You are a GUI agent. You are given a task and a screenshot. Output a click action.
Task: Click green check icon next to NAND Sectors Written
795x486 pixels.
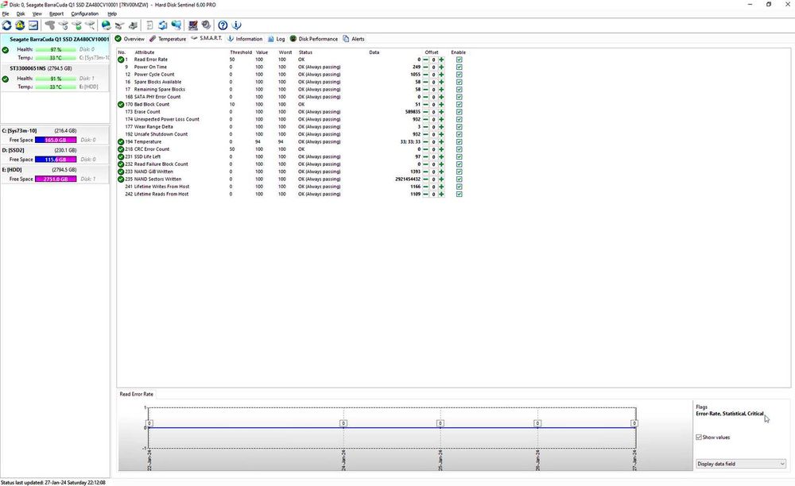(121, 179)
